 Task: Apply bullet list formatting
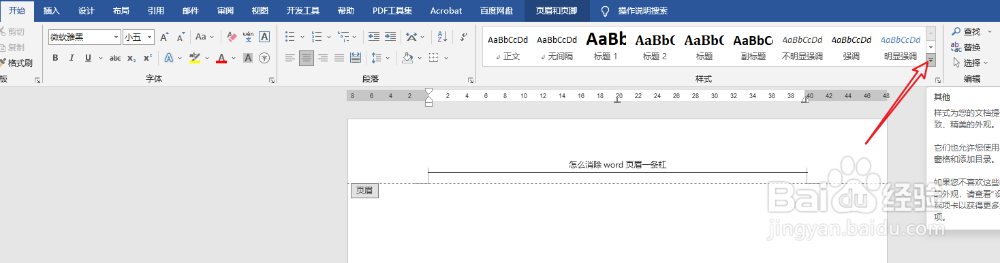tap(290, 37)
